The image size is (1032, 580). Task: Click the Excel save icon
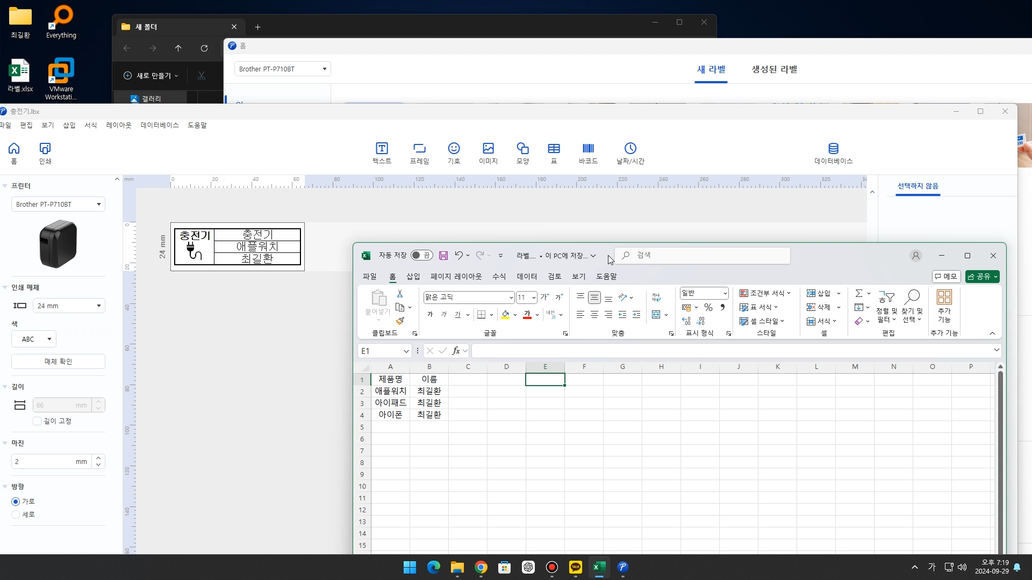tap(443, 256)
